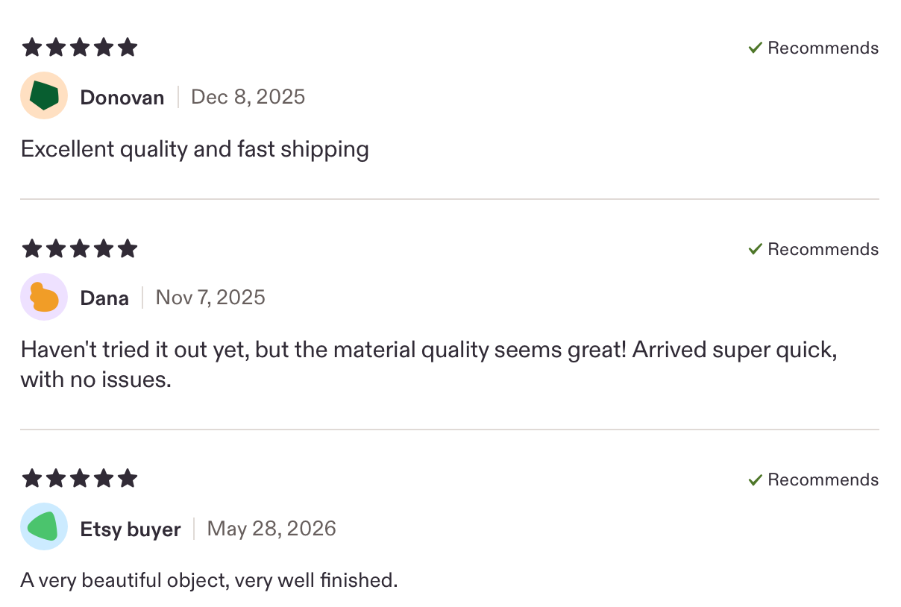This screenshot has width=901, height=607.
Task: Click the Dec 8, 2025 review date
Action: (248, 97)
